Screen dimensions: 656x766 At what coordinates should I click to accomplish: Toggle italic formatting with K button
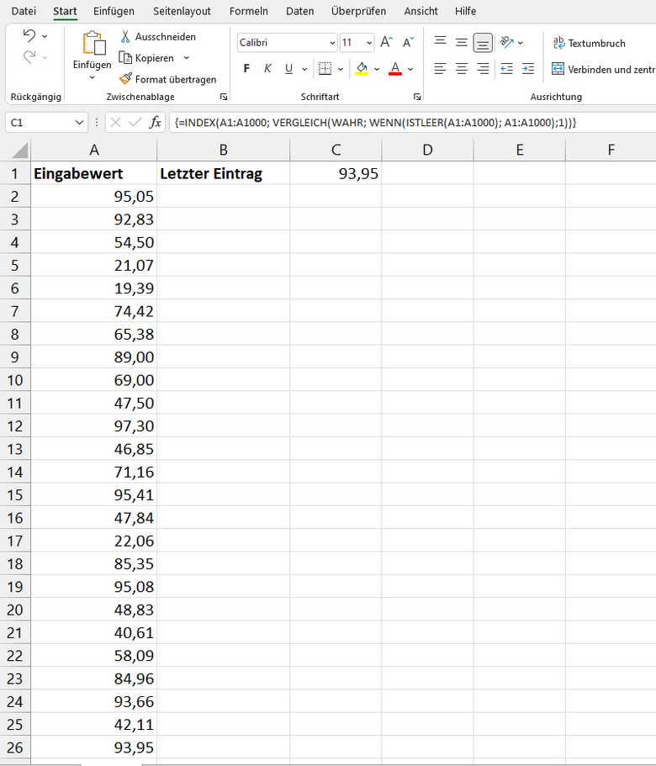267,69
